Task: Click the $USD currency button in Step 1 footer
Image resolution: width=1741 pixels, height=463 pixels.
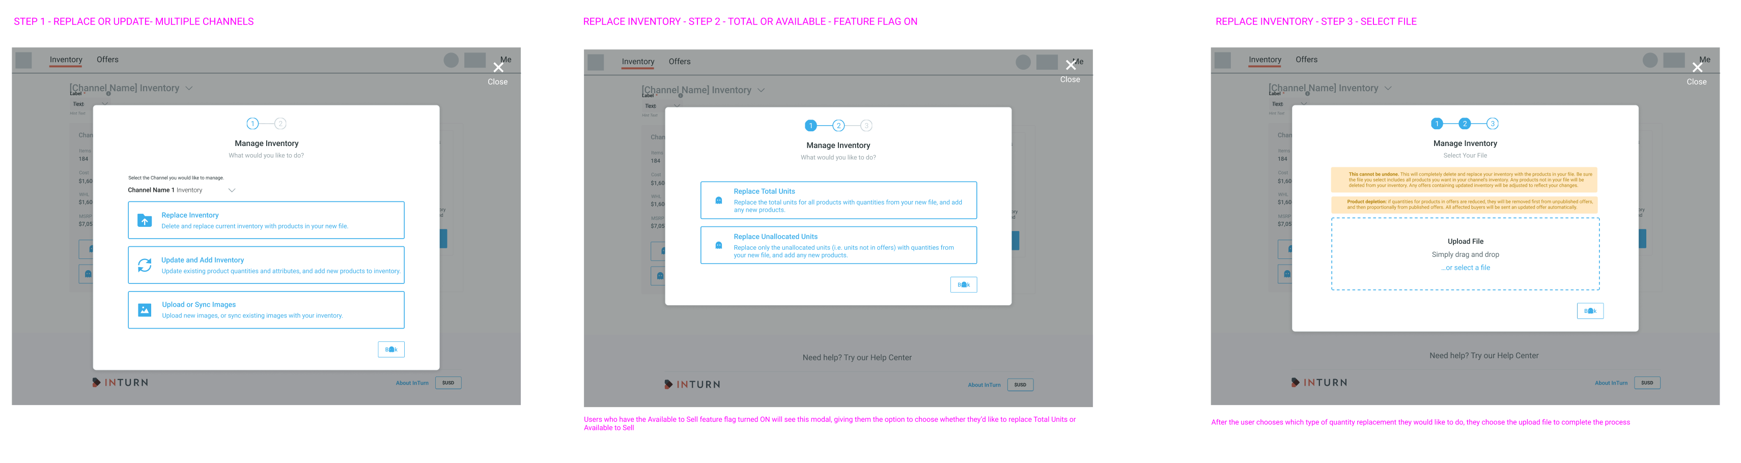Action: click(448, 383)
